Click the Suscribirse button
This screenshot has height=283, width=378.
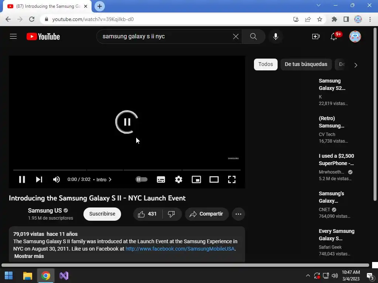[102, 214]
